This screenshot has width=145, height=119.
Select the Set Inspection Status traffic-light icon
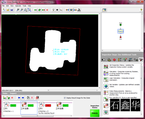click(106, 66)
